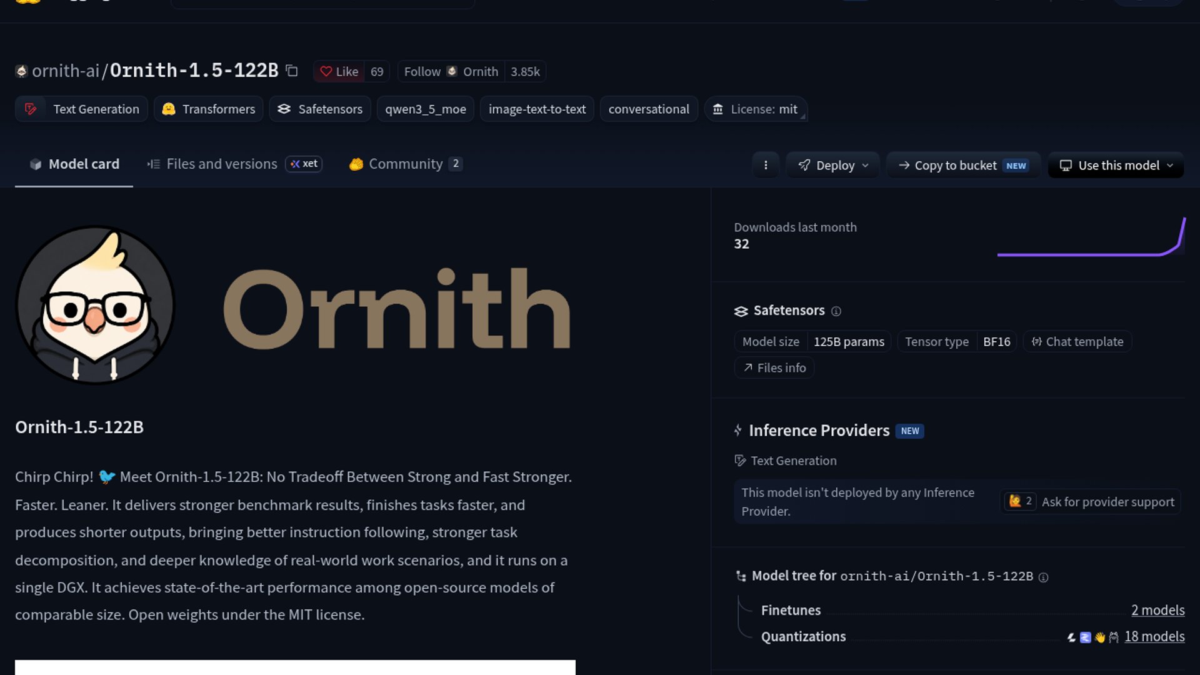Click the NEW badge next to Inference Providers
Image resolution: width=1200 pixels, height=675 pixels.
pos(910,431)
